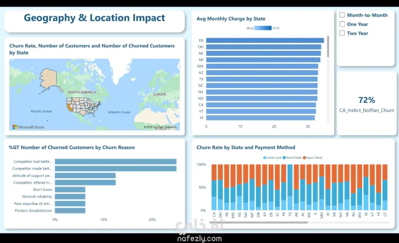Click the Network reliability churn bar

pyautogui.click(x=70, y=197)
